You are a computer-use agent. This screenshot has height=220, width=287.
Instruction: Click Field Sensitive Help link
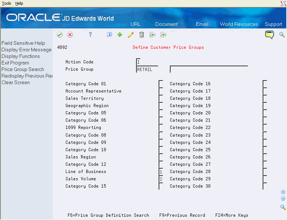point(23,43)
